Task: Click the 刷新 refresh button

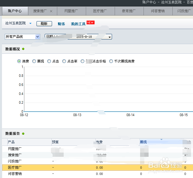Action: pyautogui.click(x=44, y=24)
